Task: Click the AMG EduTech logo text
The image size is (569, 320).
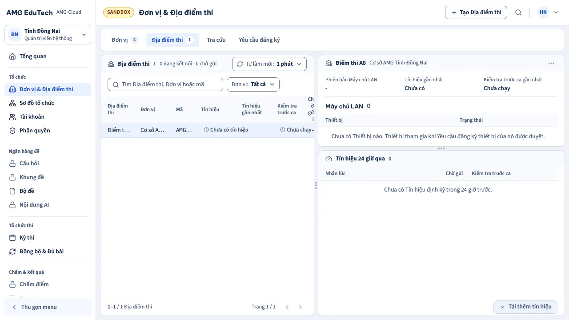Action: point(29,12)
